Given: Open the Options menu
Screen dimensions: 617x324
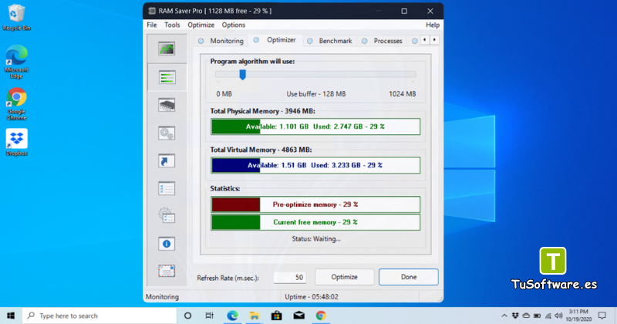Looking at the screenshot, I should pyautogui.click(x=234, y=25).
